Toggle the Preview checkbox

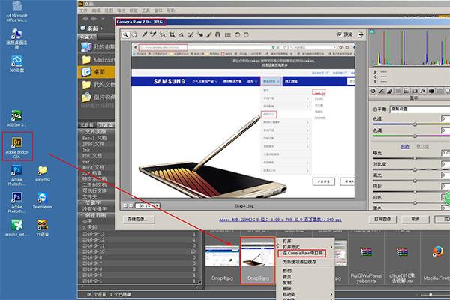tap(340, 34)
